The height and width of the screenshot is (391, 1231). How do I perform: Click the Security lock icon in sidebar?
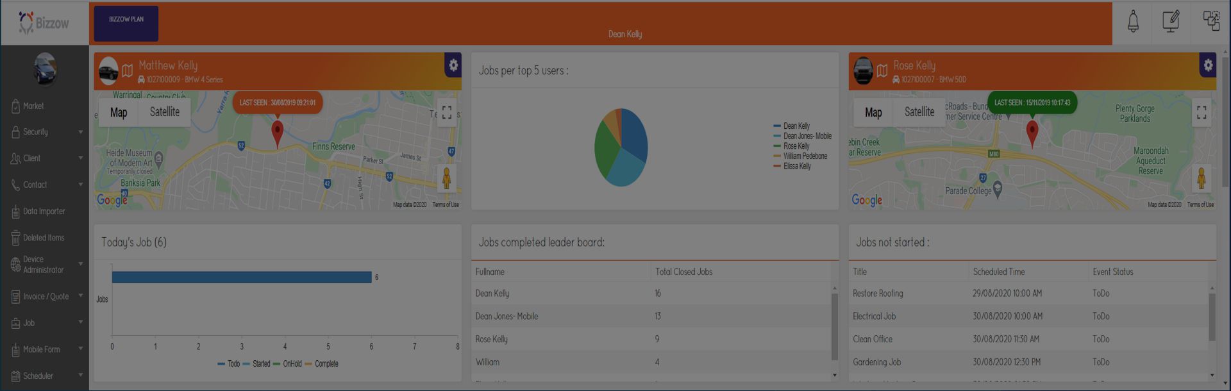15,131
